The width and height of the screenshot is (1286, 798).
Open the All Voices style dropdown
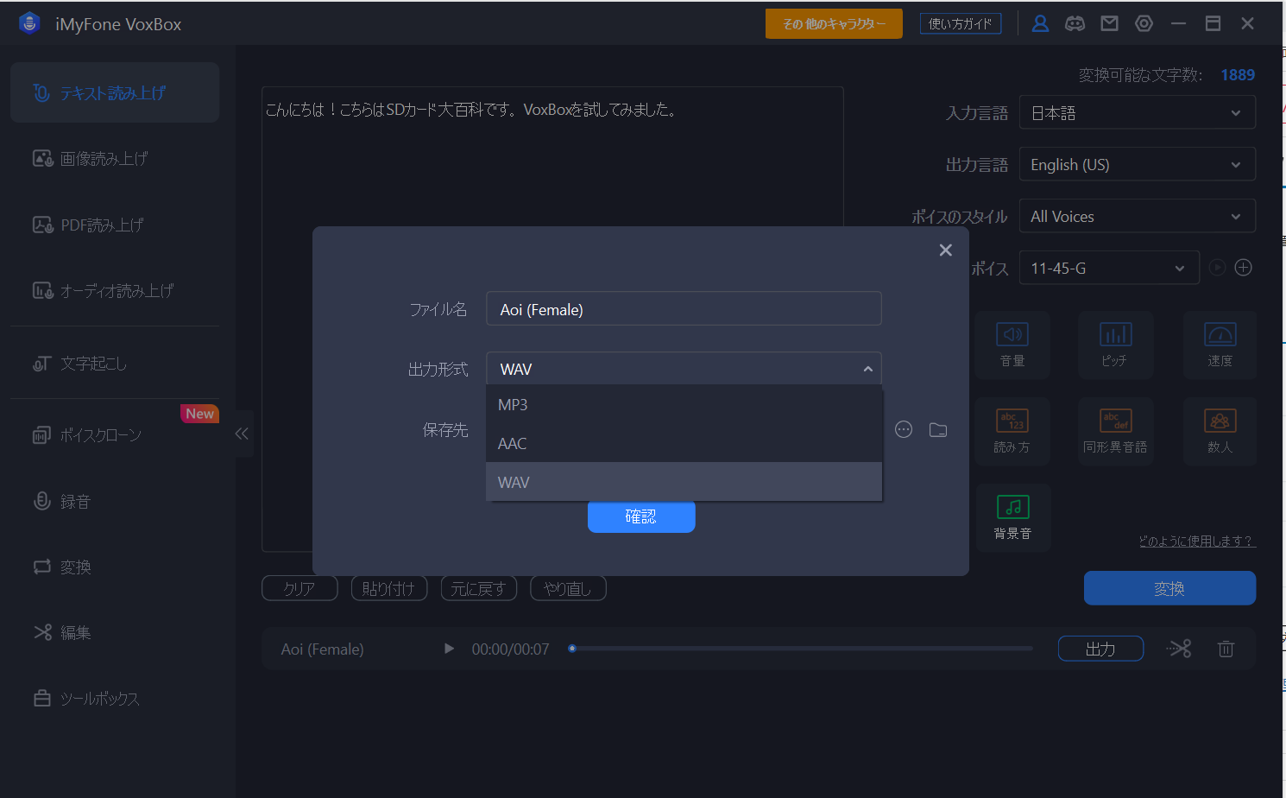click(x=1137, y=217)
